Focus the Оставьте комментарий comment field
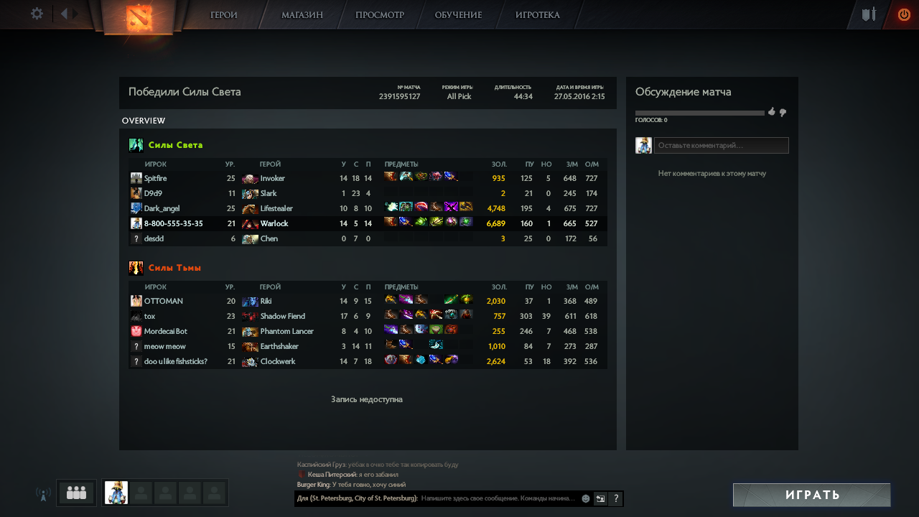 coord(722,145)
